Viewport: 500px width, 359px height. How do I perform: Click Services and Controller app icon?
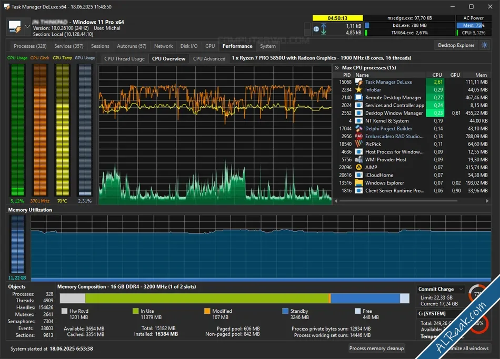[x=359, y=105]
